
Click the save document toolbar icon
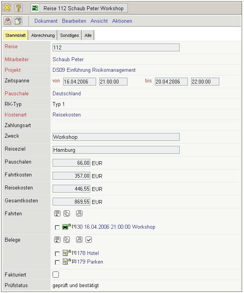click(8, 21)
